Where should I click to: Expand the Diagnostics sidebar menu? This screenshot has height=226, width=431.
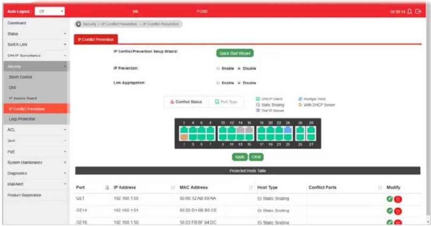(37, 173)
